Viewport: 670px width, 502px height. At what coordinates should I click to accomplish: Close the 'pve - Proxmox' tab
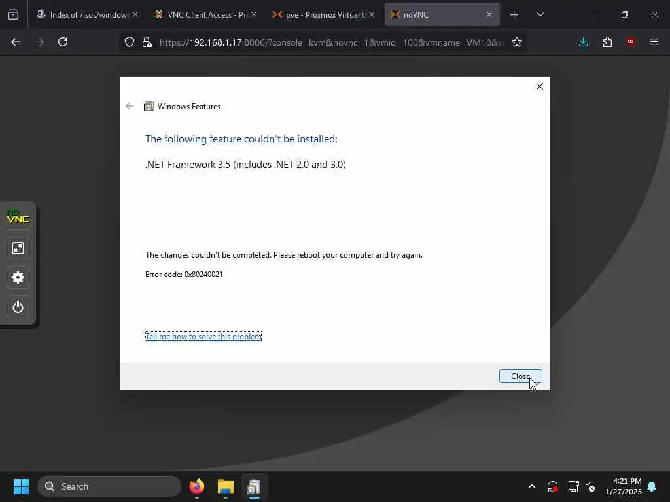click(x=372, y=14)
